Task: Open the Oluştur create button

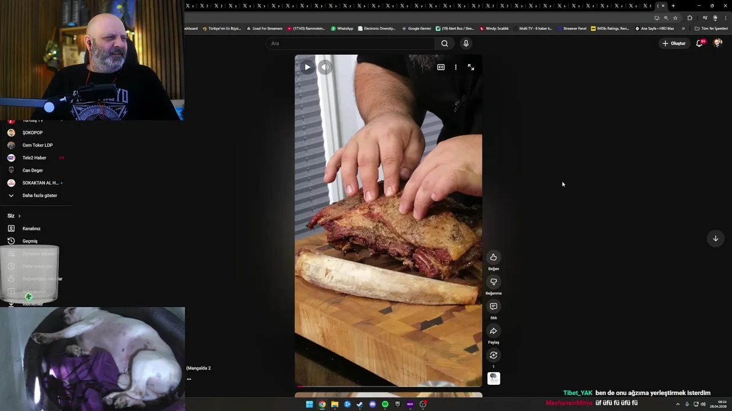Action: coord(674,43)
